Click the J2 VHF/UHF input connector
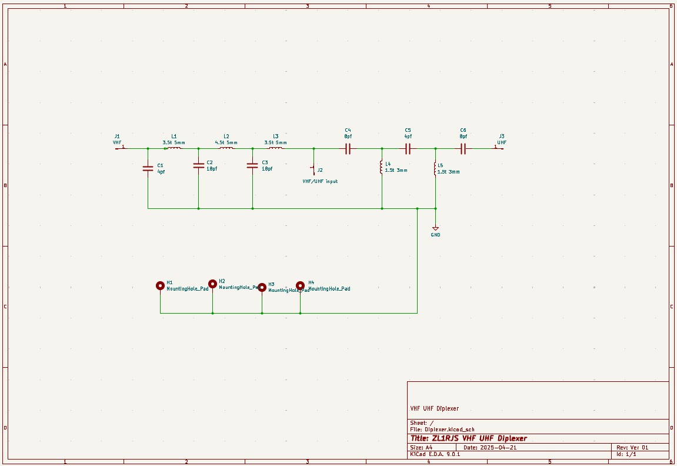This screenshot has height=466, width=677. [314, 169]
